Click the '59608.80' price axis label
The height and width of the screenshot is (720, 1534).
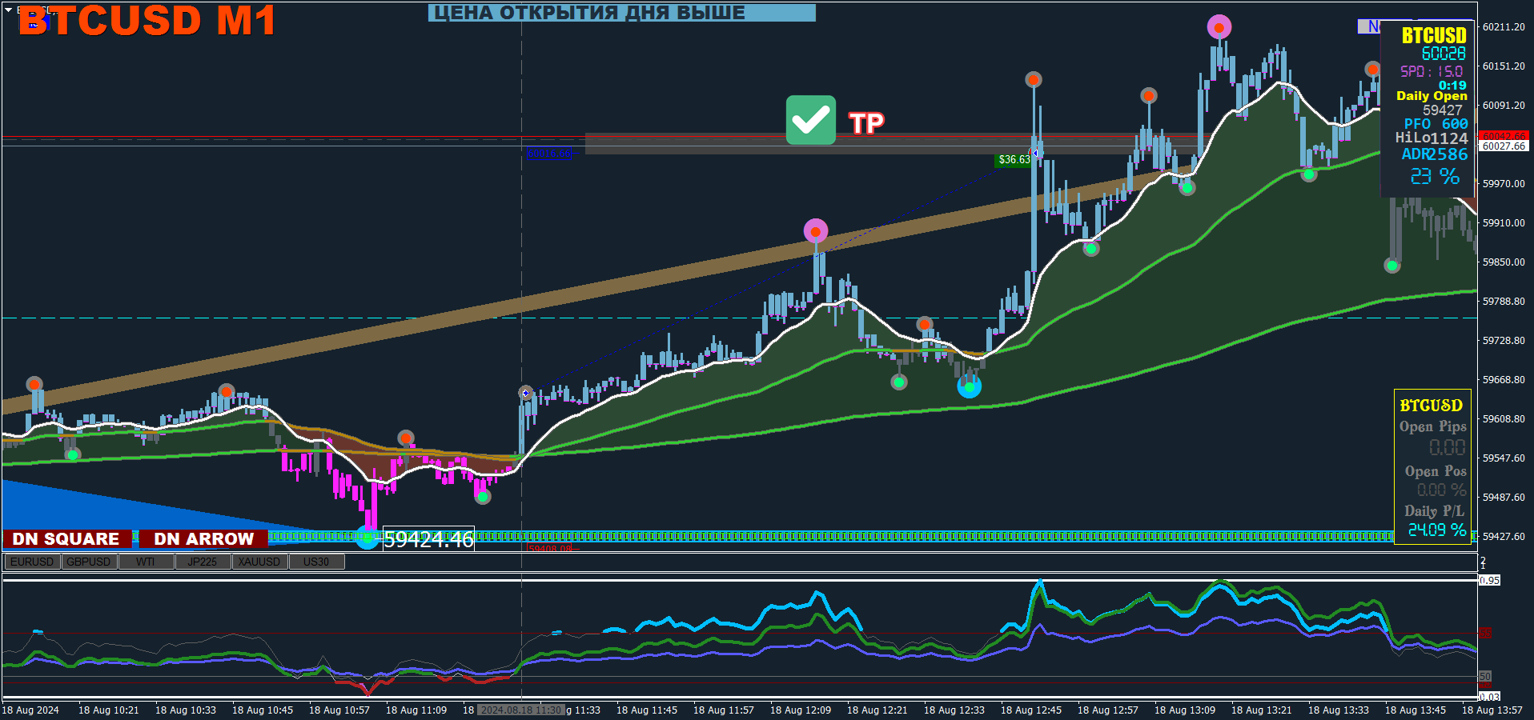coord(1504,419)
